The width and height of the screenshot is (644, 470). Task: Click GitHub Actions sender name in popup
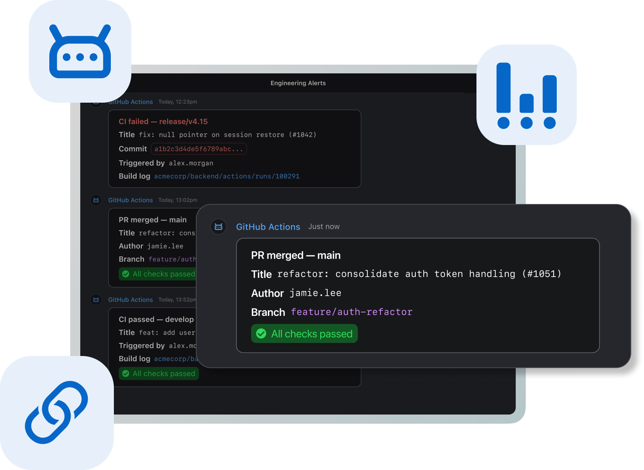pos(268,227)
